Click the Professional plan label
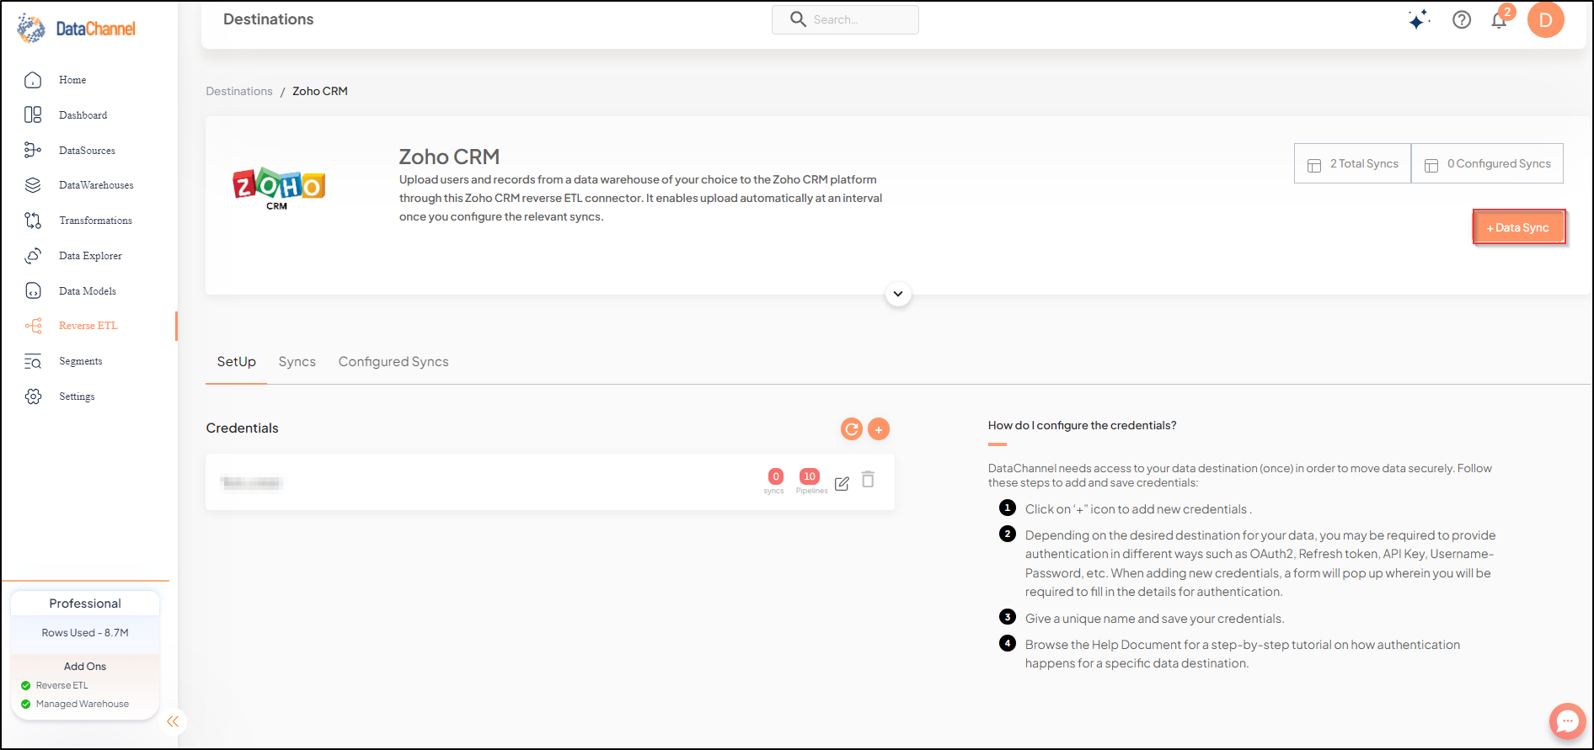Viewport: 1594px width, 750px height. point(85,604)
